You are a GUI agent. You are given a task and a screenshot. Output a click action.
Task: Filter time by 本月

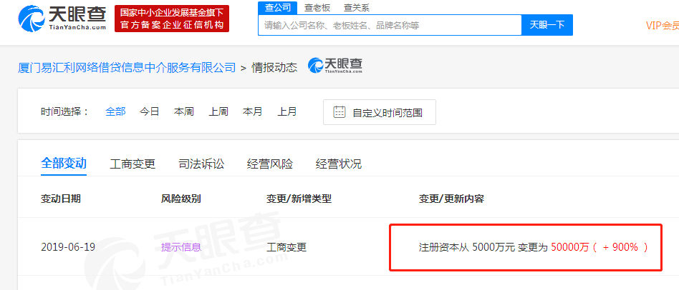tap(252, 111)
